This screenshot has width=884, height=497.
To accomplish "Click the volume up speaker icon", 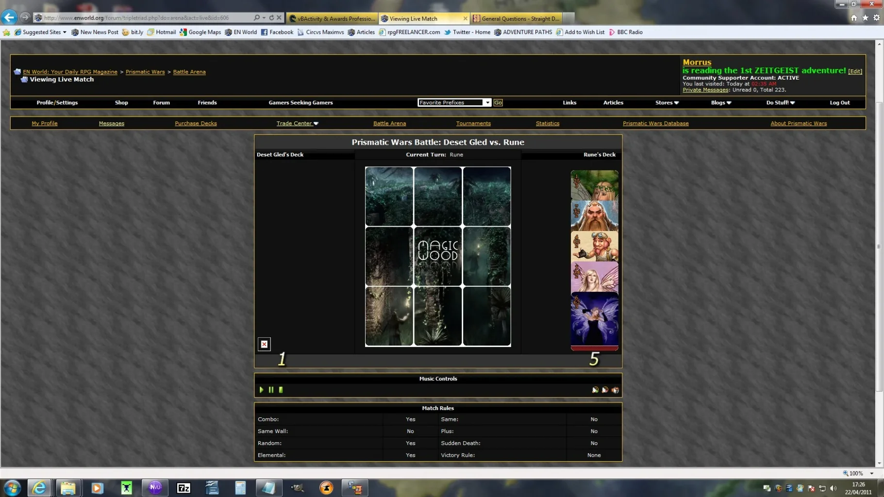I will 595,390.
